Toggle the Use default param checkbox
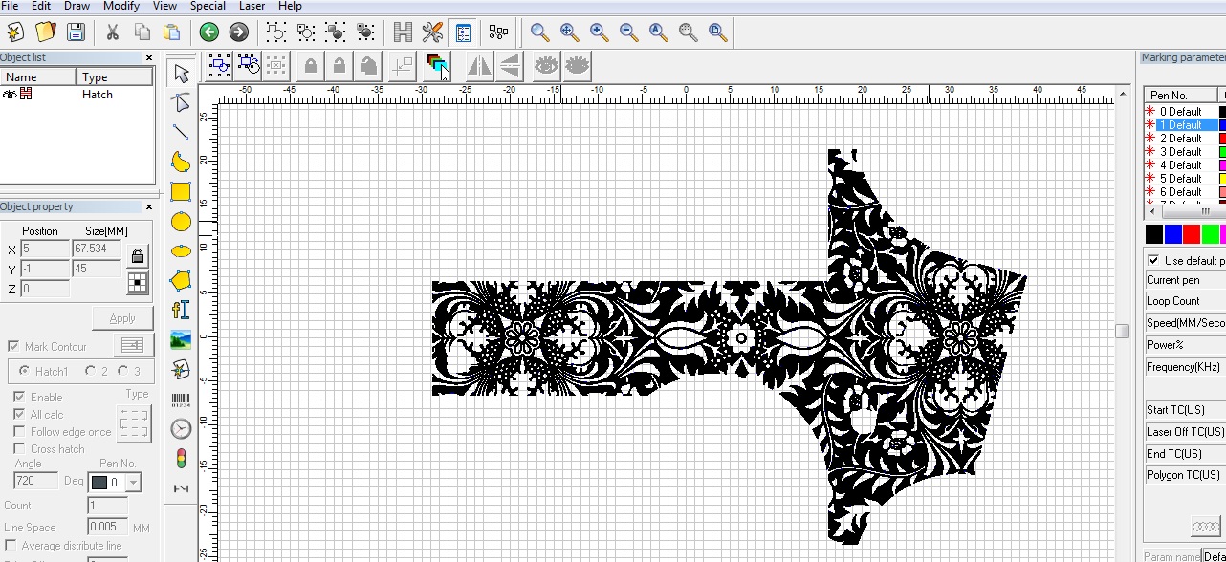Viewport: 1226px width, 562px height. (1152, 261)
